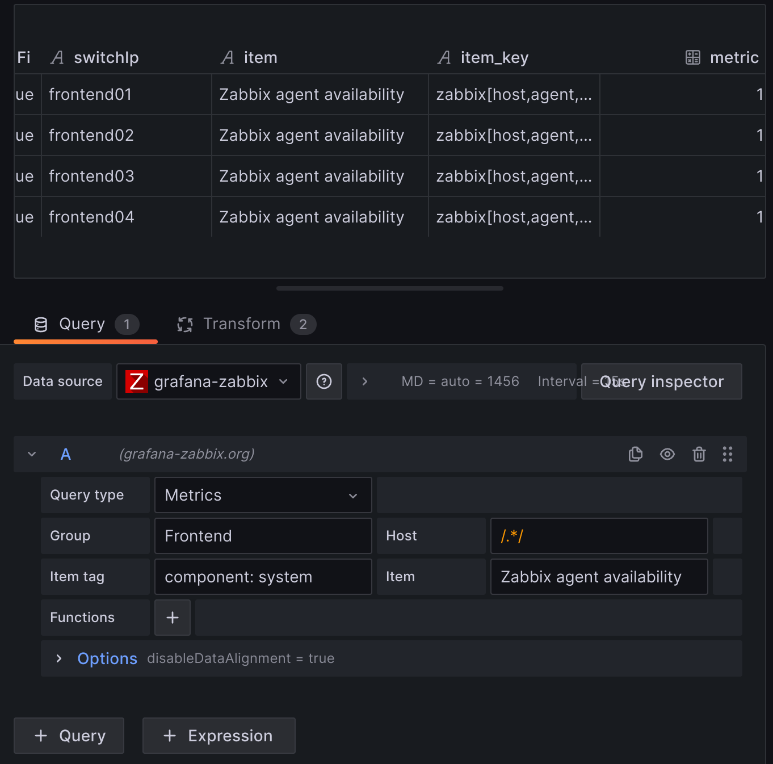Collapse query row A chevron

coord(32,454)
